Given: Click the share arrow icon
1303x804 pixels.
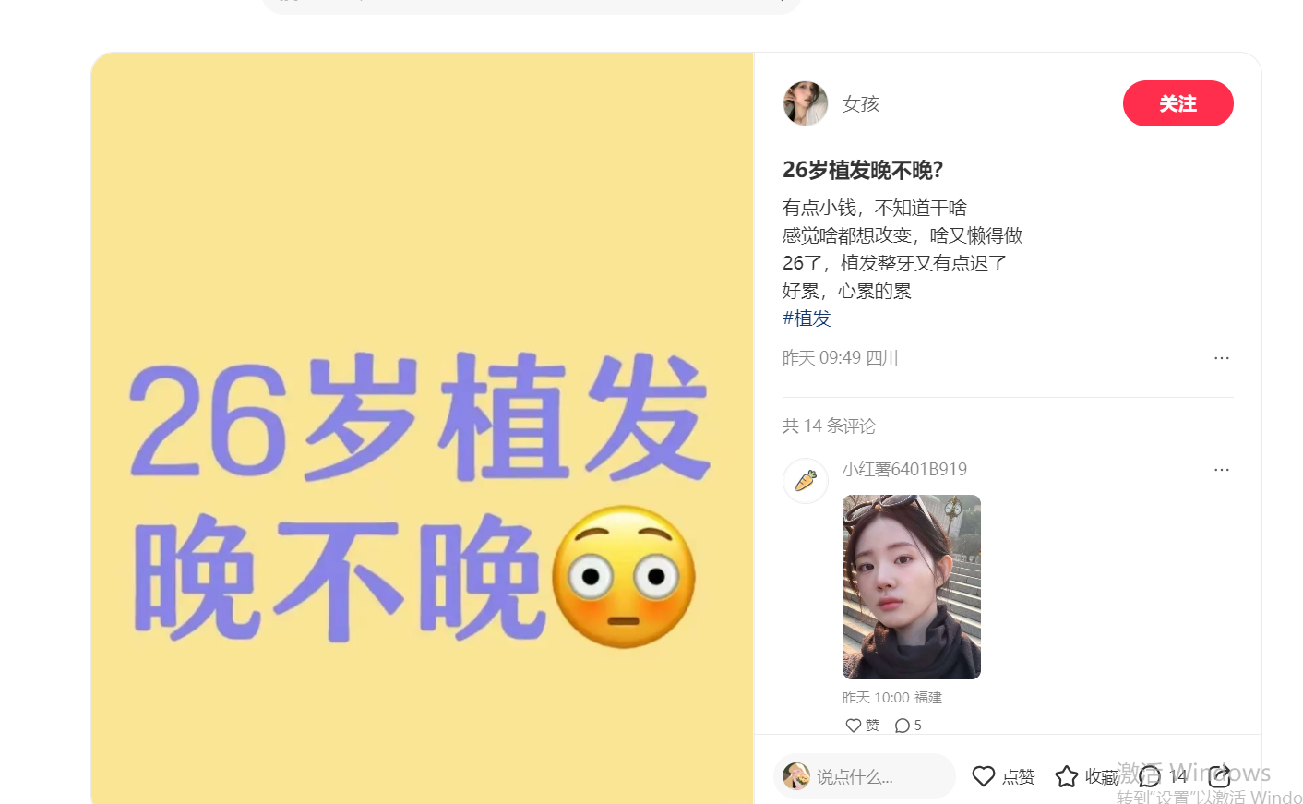Looking at the screenshot, I should (1219, 776).
